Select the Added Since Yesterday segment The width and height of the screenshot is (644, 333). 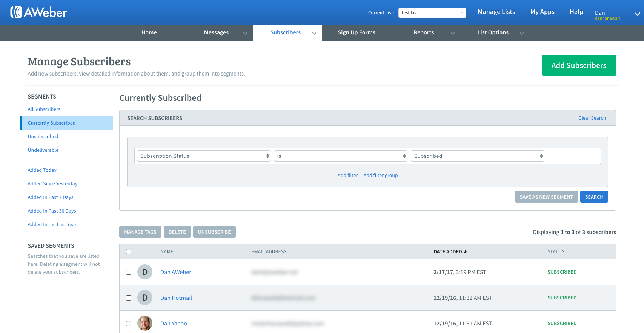[x=52, y=184]
